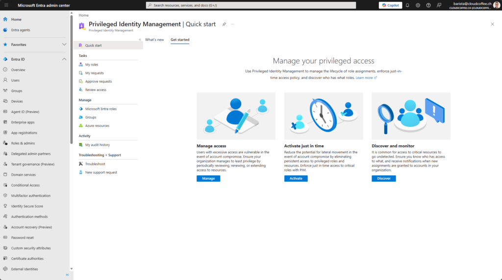Open the settings gear icon
The height and width of the screenshot is (280, 502).
tap(418, 5)
